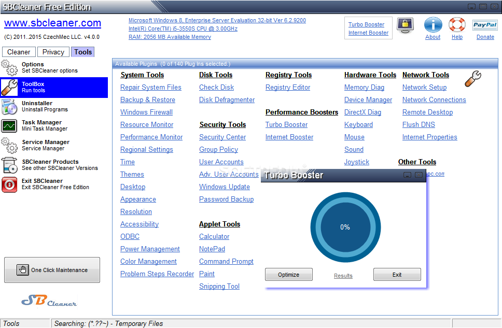The width and height of the screenshot is (502, 328).
Task: Click the wrench icon in the plugins panel
Action: pyautogui.click(x=473, y=79)
